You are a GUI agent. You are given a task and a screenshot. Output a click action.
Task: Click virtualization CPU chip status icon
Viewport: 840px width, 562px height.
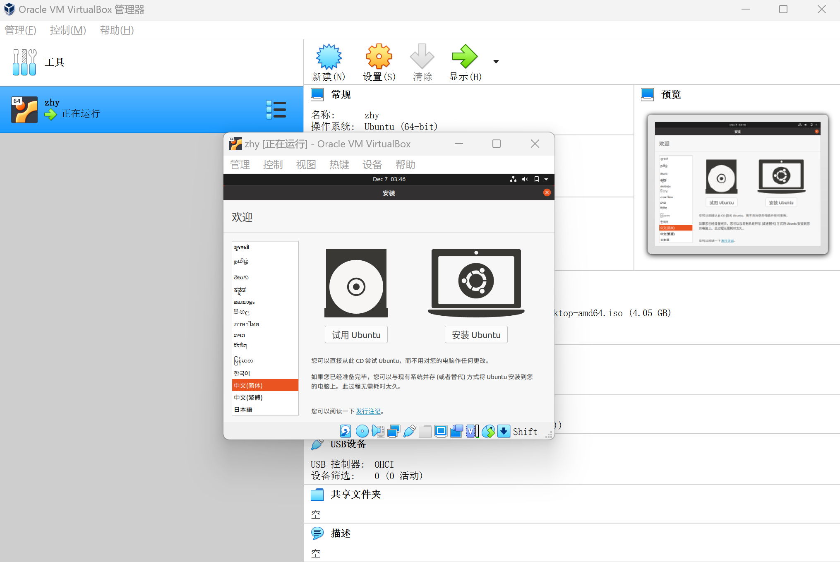(x=472, y=431)
